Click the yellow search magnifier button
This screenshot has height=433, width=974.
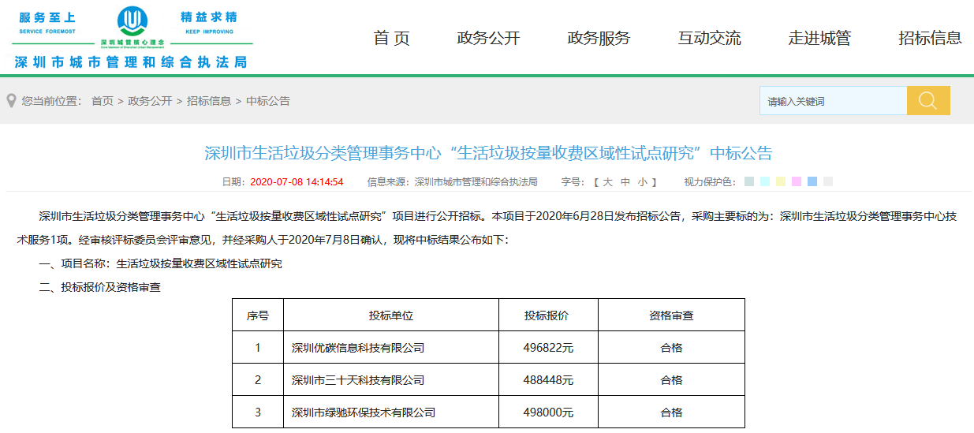click(928, 101)
